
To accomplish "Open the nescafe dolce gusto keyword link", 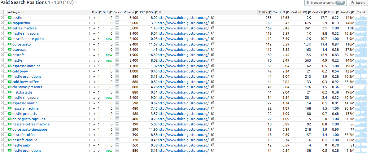I will click(x=28, y=39).
